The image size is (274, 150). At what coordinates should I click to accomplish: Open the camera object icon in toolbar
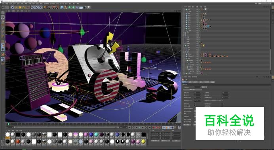tap(85, 8)
